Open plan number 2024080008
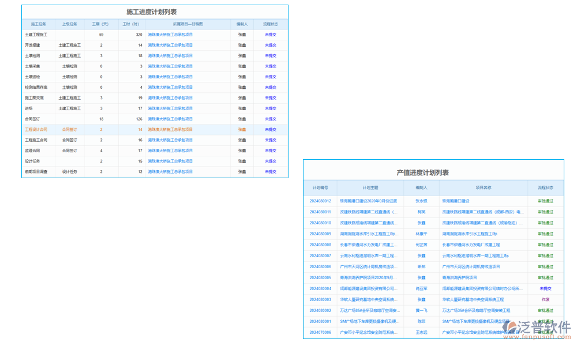The width and height of the screenshot is (577, 346). click(320, 245)
